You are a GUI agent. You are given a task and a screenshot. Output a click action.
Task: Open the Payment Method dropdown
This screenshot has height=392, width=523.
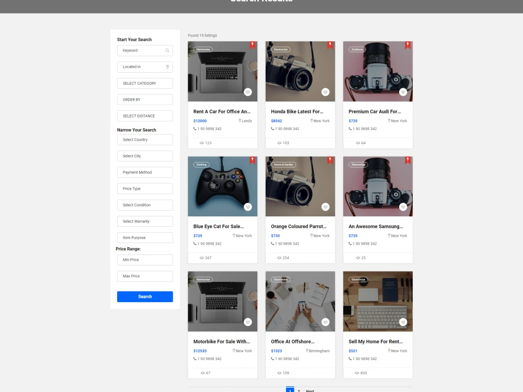(x=145, y=172)
